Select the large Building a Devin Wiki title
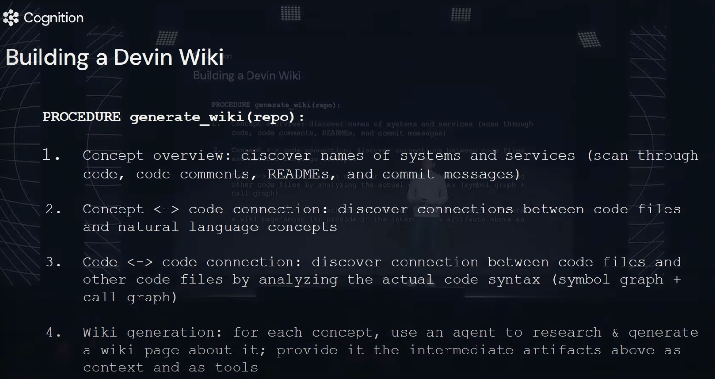 coord(114,58)
